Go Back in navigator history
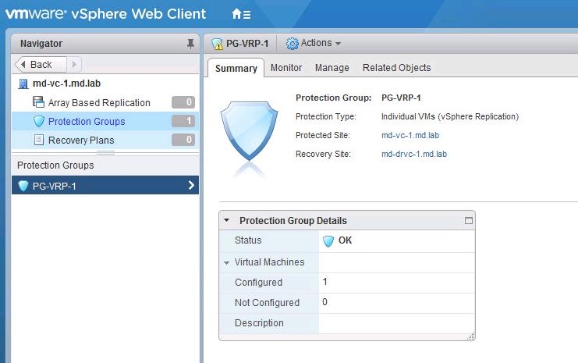Image resolution: width=578 pixels, height=363 pixels. (x=41, y=65)
